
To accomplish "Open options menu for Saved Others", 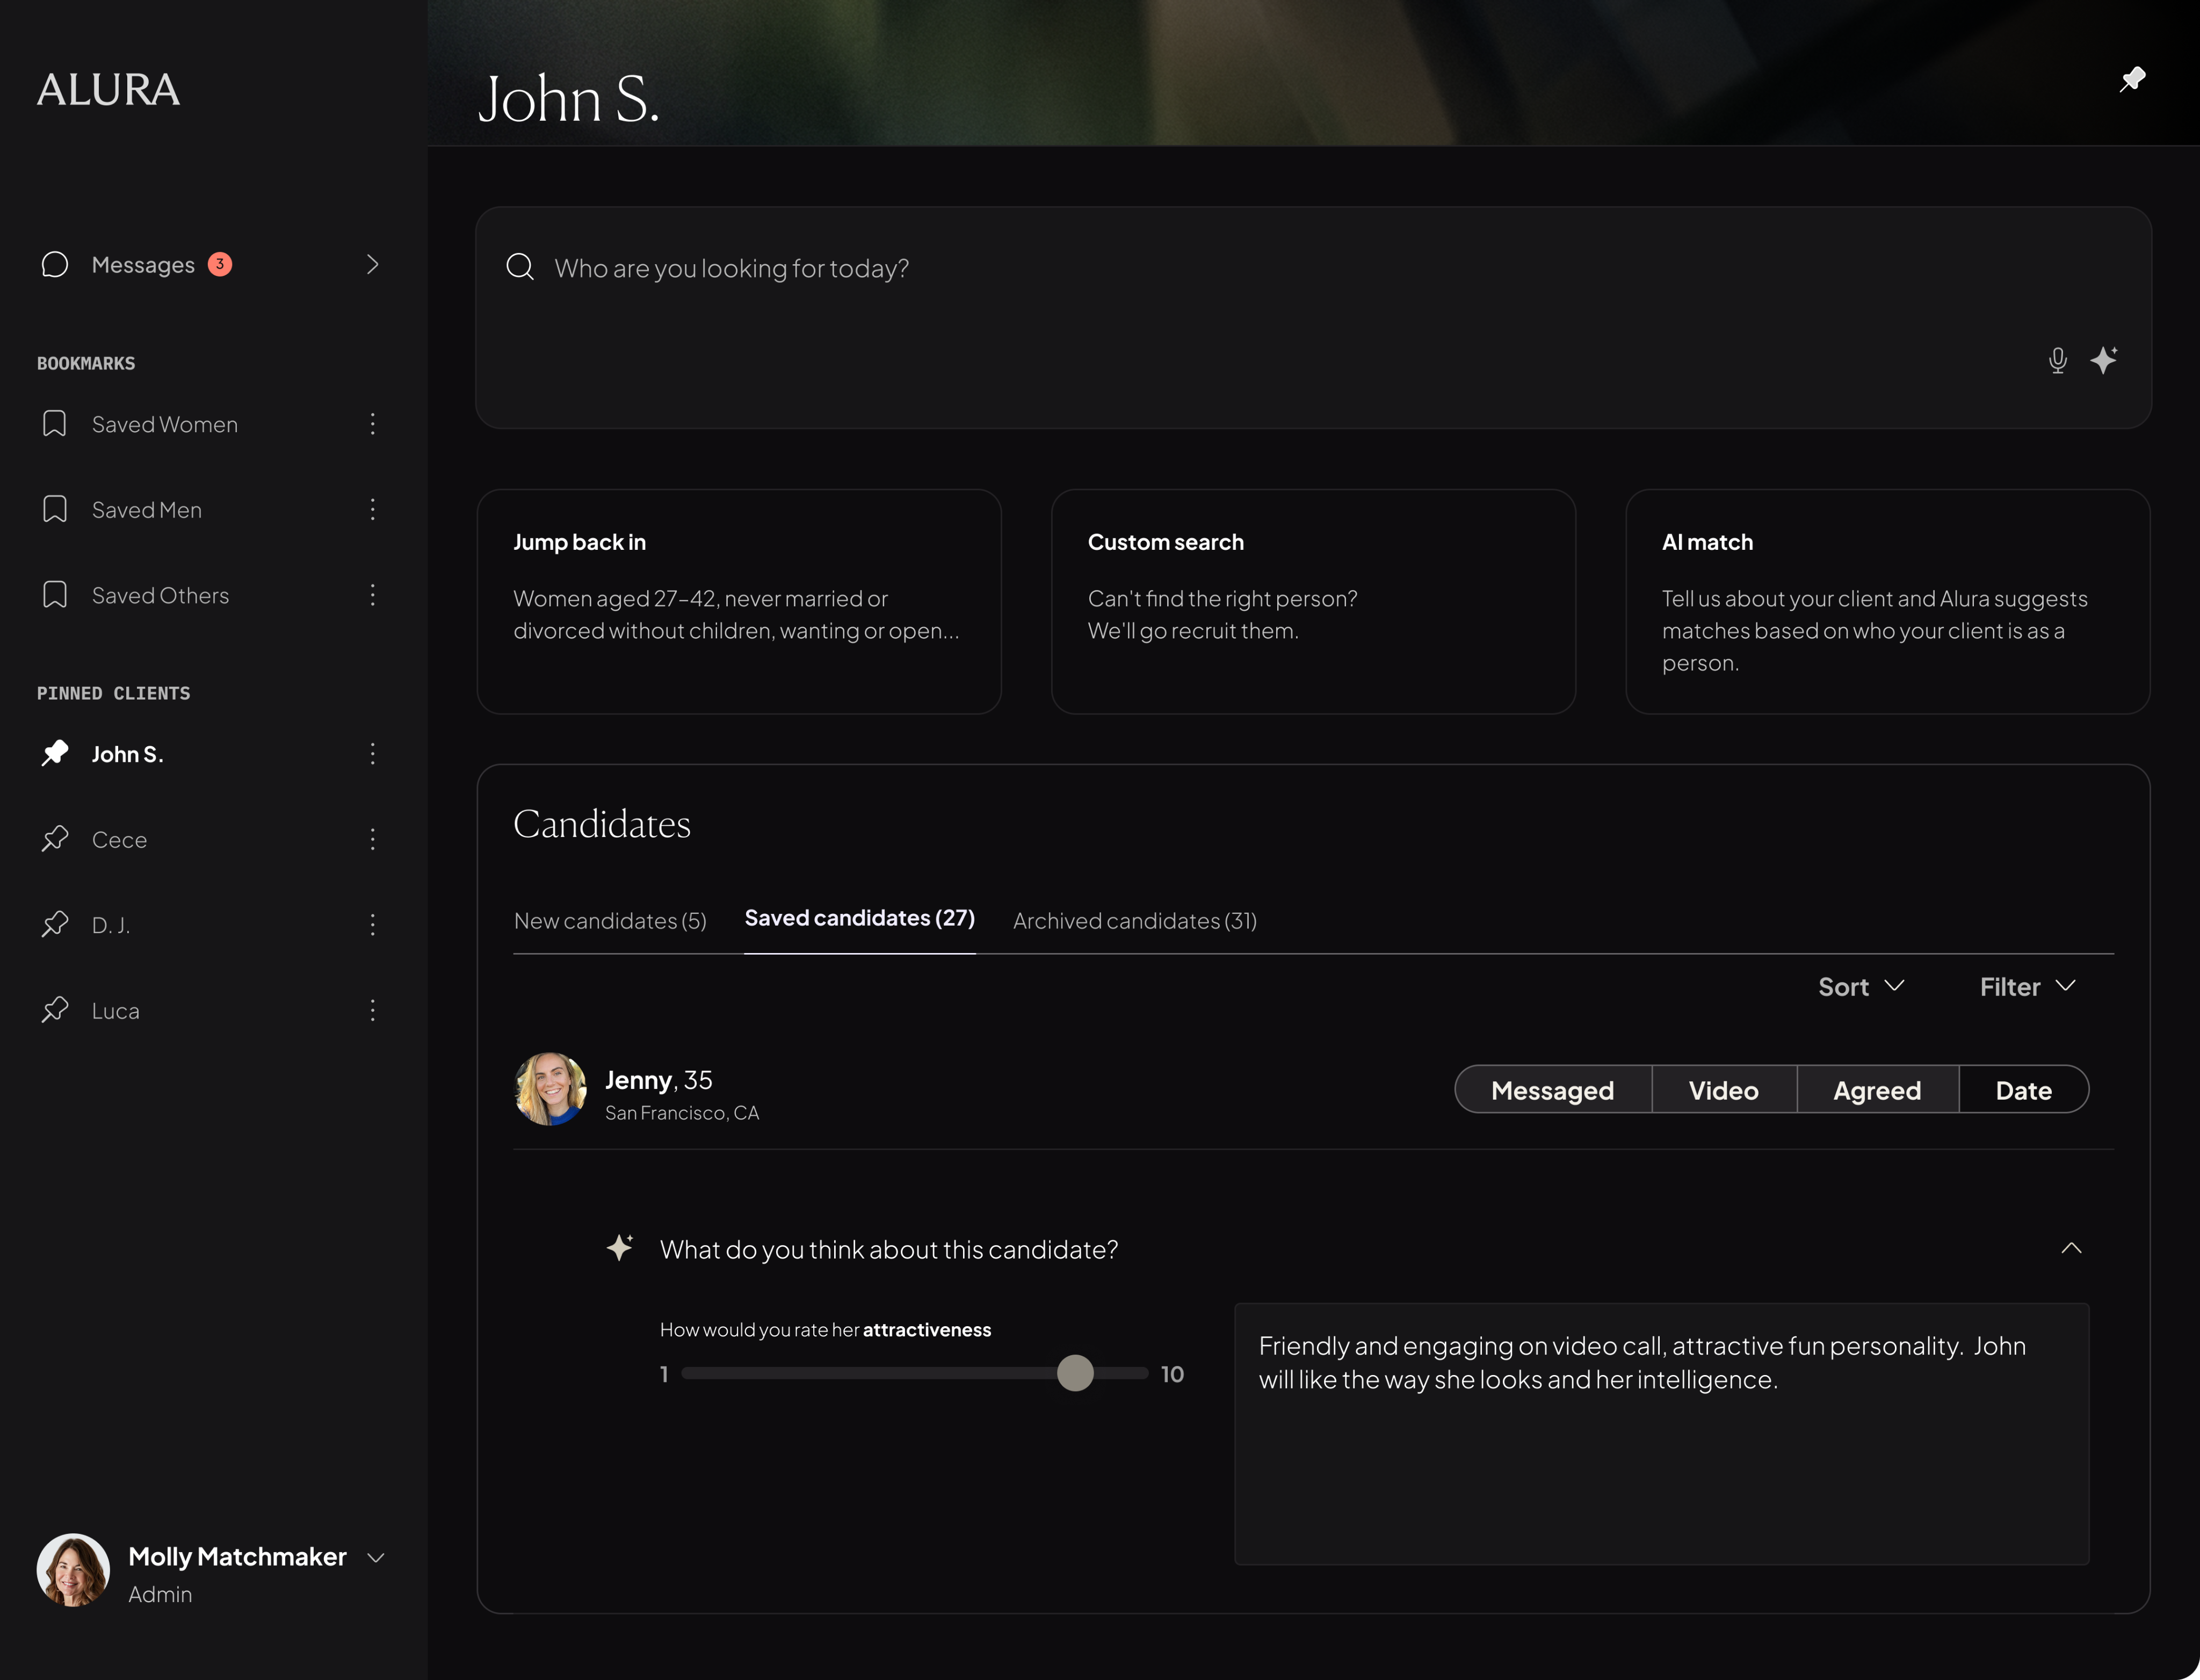I will (x=372, y=595).
